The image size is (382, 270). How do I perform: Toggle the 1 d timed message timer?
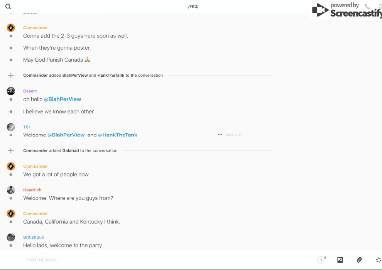(x=321, y=260)
